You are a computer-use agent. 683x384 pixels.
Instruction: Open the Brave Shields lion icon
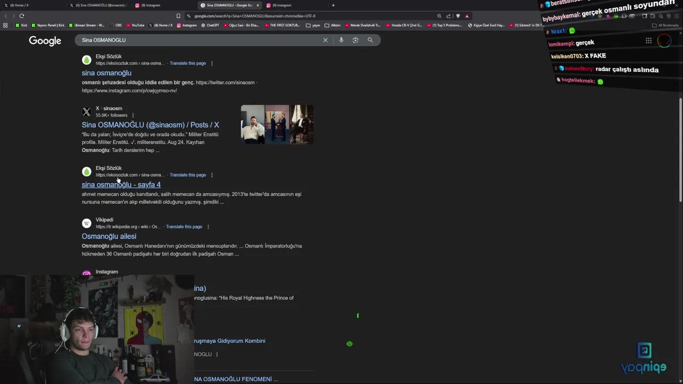(x=458, y=16)
